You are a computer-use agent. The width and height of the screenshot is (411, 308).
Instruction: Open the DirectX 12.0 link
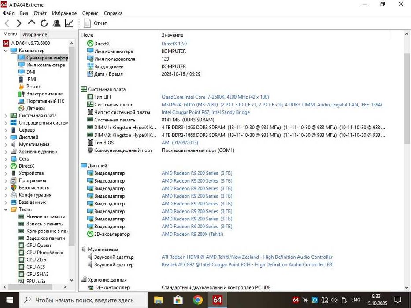(x=174, y=44)
